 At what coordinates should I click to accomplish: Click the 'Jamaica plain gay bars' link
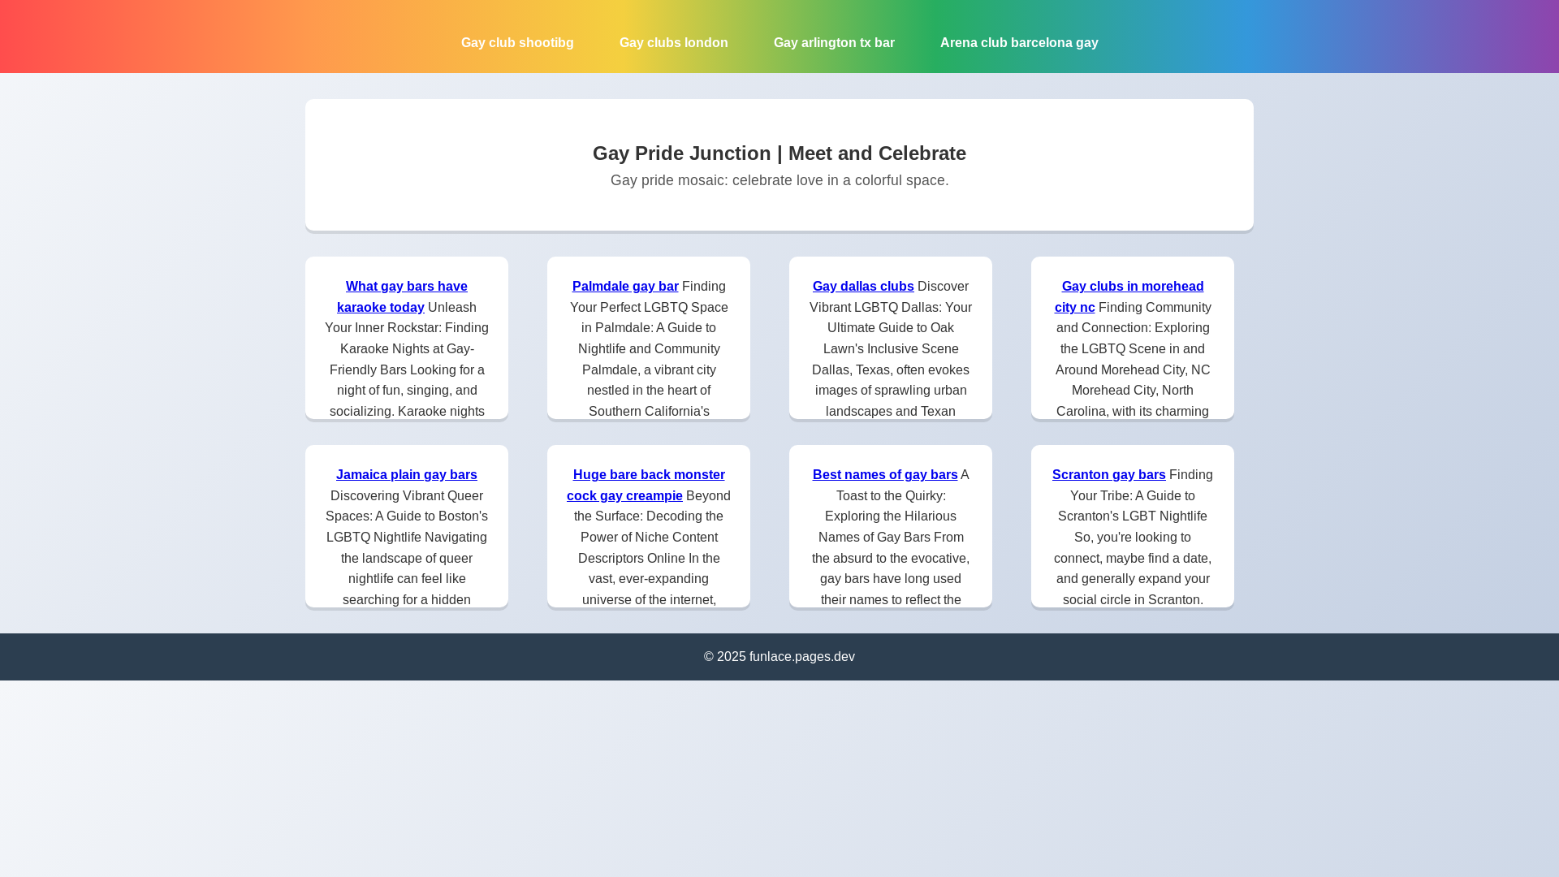tap(407, 474)
